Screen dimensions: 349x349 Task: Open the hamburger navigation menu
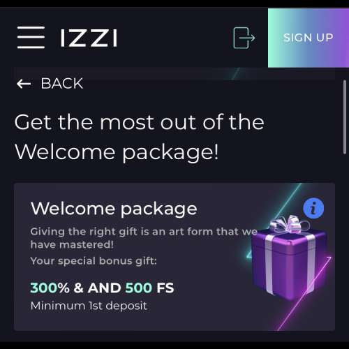[x=31, y=37]
